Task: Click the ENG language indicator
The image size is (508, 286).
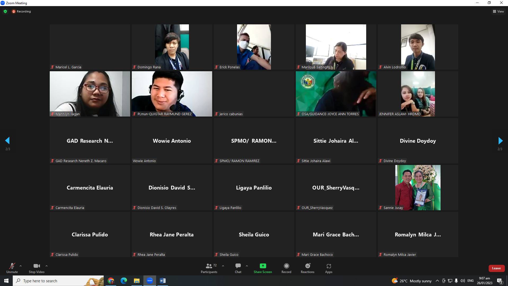Action: (470, 281)
